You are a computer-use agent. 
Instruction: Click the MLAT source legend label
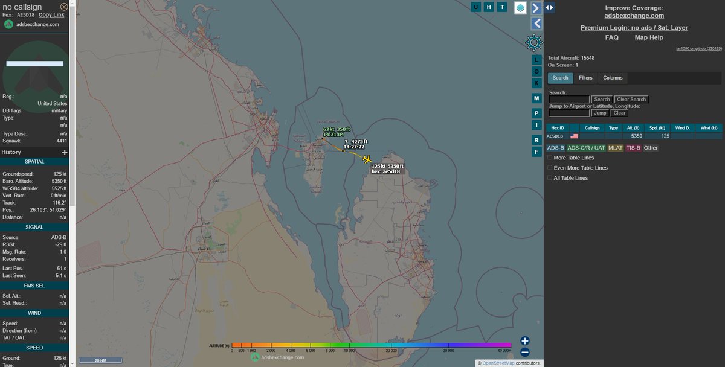616,148
